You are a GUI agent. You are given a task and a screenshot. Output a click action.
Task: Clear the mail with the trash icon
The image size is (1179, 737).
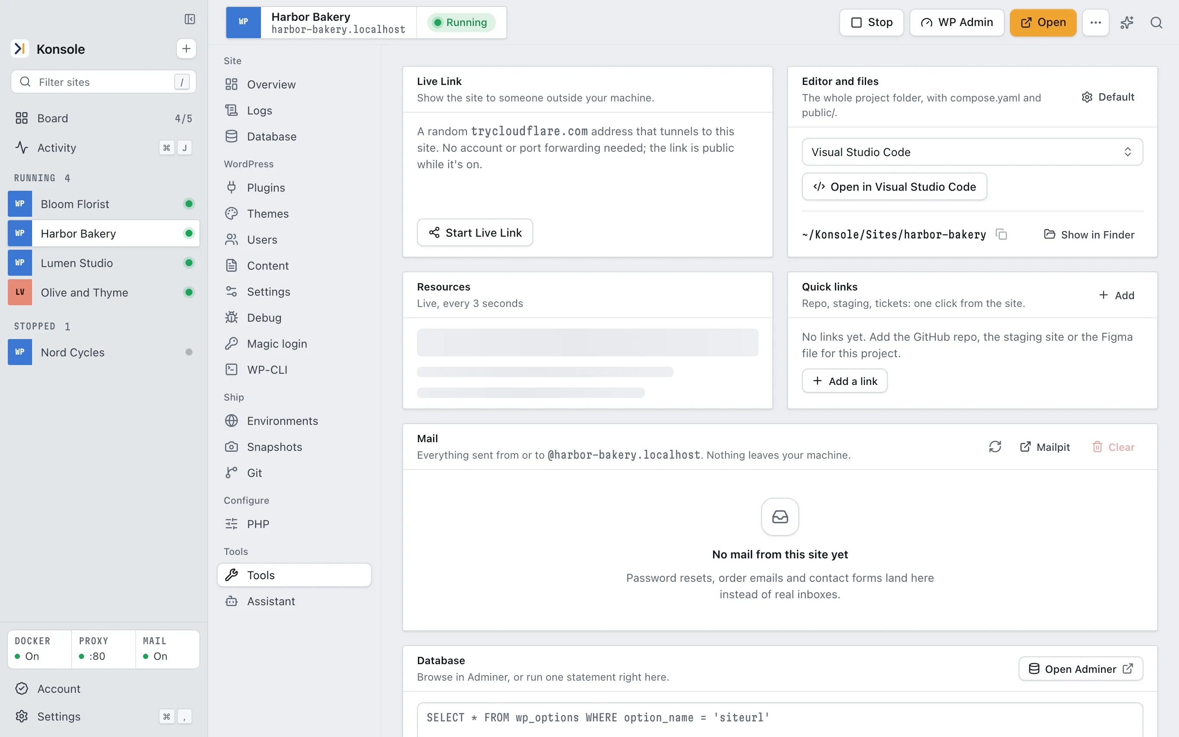[x=1113, y=447]
